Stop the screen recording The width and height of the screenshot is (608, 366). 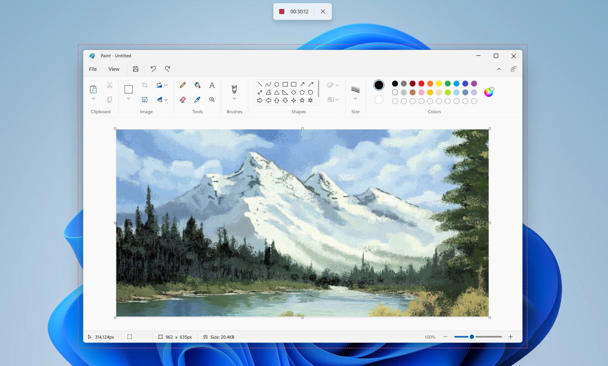[x=282, y=12]
